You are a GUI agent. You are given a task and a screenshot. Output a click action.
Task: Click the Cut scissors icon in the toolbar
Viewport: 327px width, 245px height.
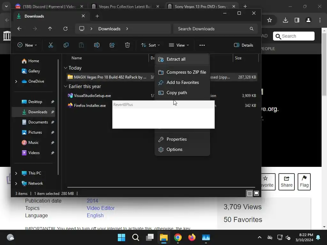(51, 45)
